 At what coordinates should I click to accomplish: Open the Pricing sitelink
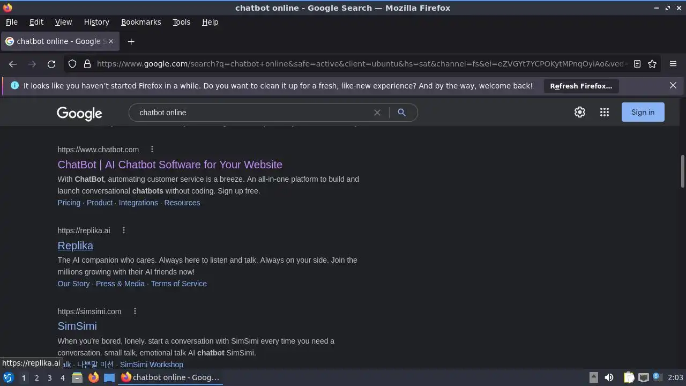pyautogui.click(x=69, y=203)
